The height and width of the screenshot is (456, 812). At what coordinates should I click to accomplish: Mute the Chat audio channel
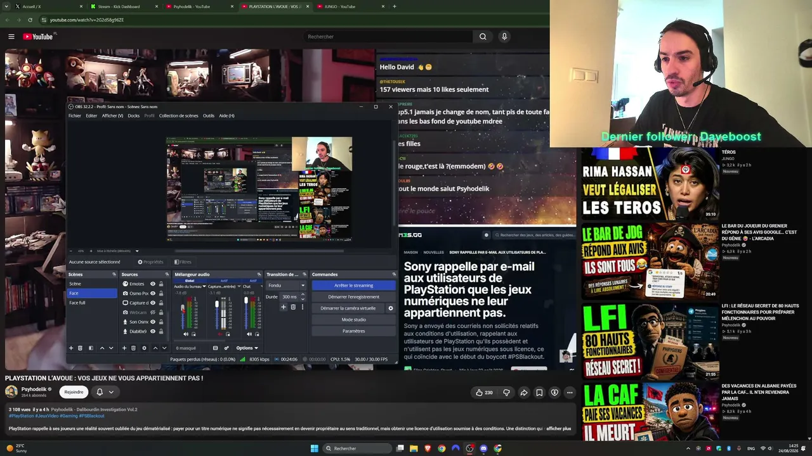coord(249,334)
